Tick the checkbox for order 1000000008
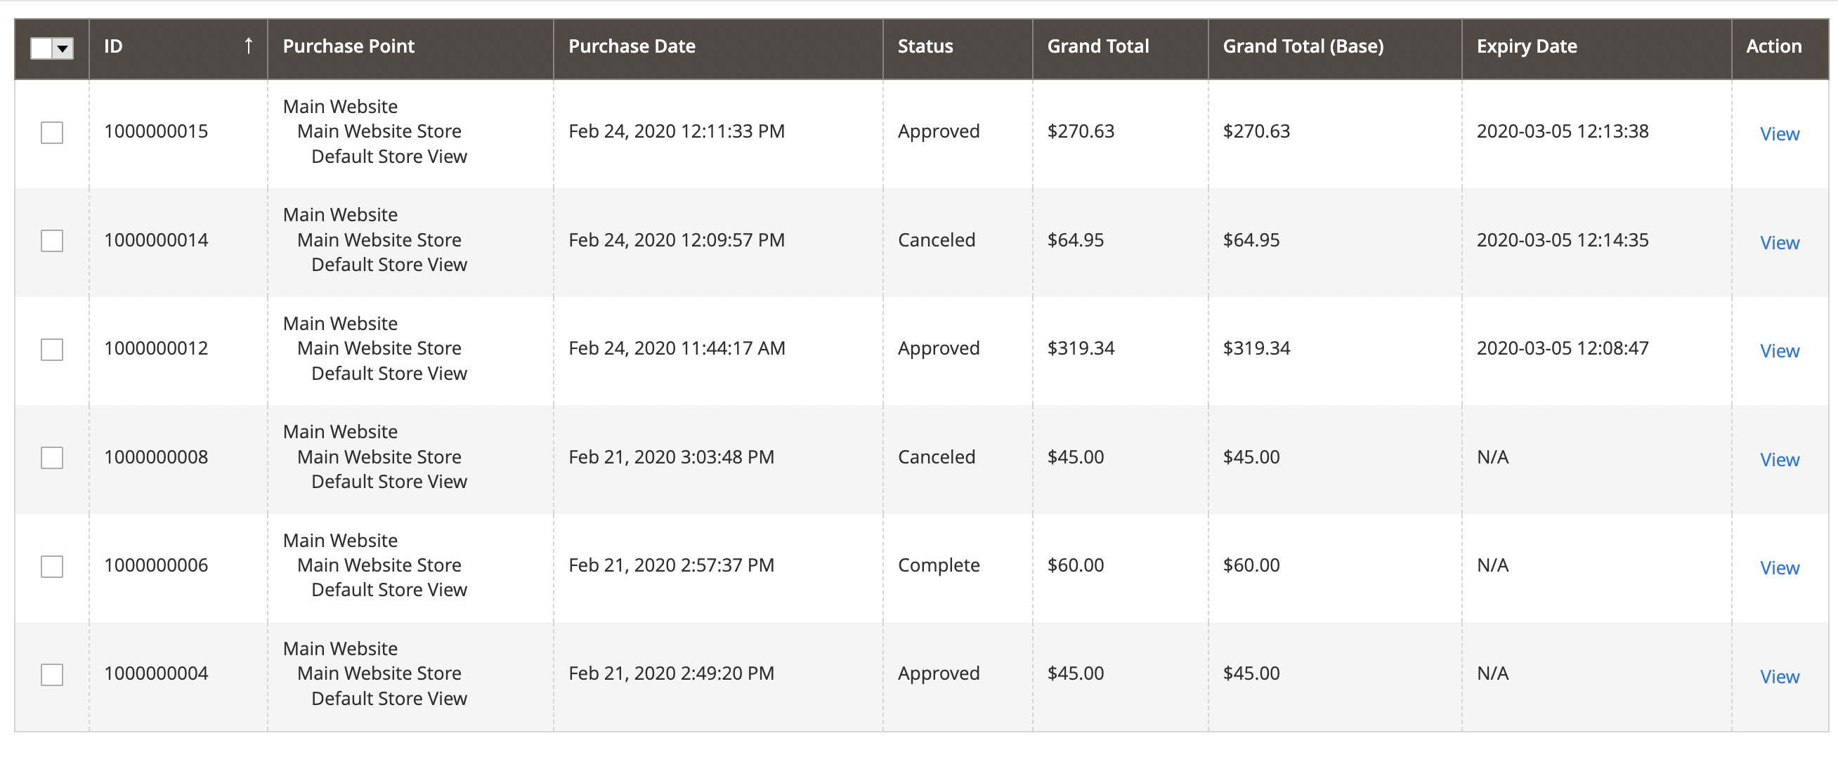The width and height of the screenshot is (1838, 757). coord(52,459)
